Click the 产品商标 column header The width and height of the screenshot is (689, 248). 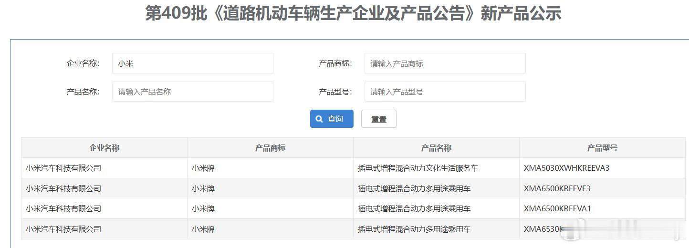coord(270,148)
